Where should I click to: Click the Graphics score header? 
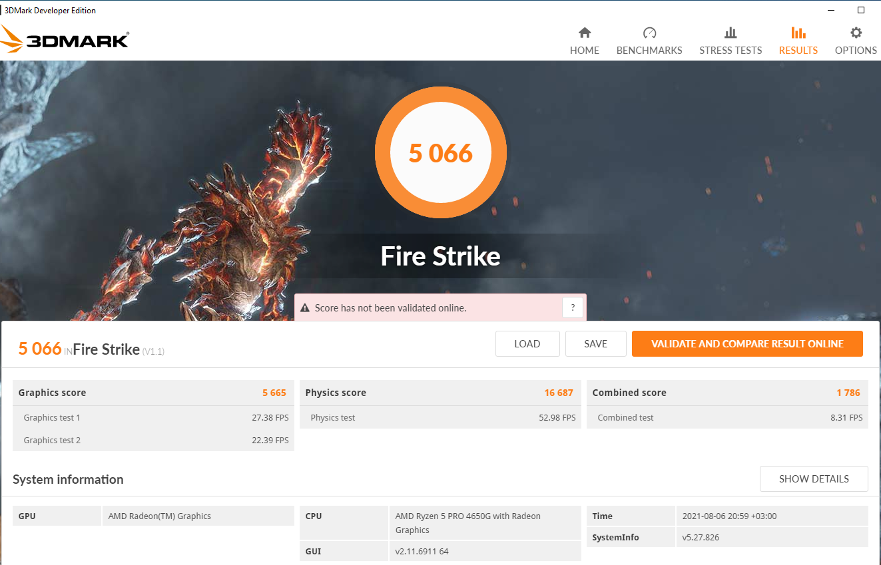(52, 393)
